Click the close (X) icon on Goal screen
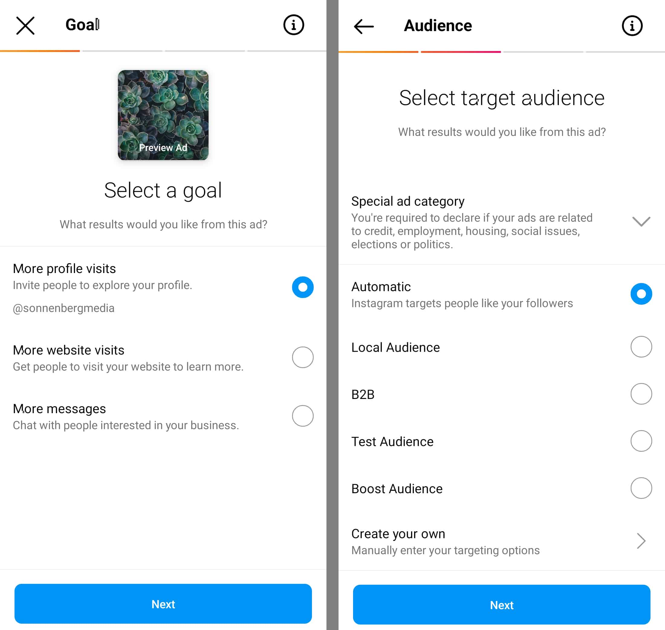This screenshot has height=630, width=665. [25, 25]
